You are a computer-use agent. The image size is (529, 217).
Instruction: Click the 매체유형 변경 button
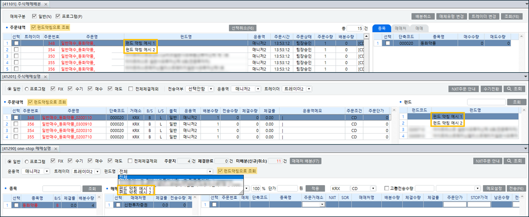point(452,17)
